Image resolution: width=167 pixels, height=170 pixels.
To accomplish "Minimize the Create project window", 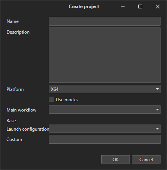I will (123, 6).
